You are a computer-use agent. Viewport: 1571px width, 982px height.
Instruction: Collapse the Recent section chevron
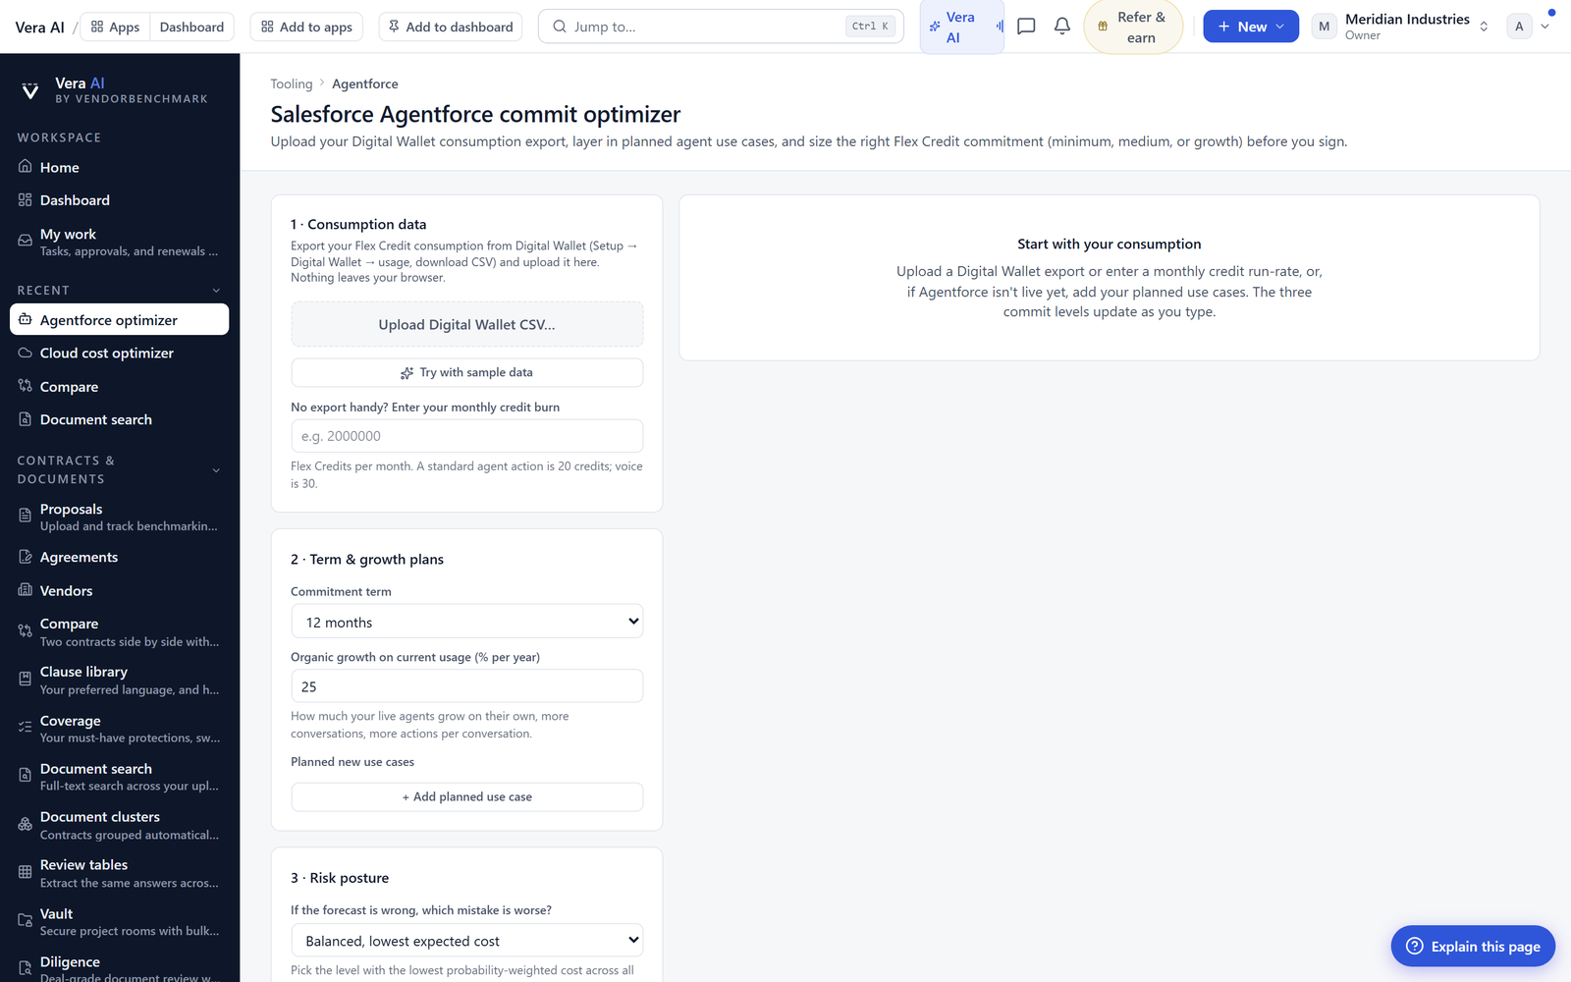216,291
